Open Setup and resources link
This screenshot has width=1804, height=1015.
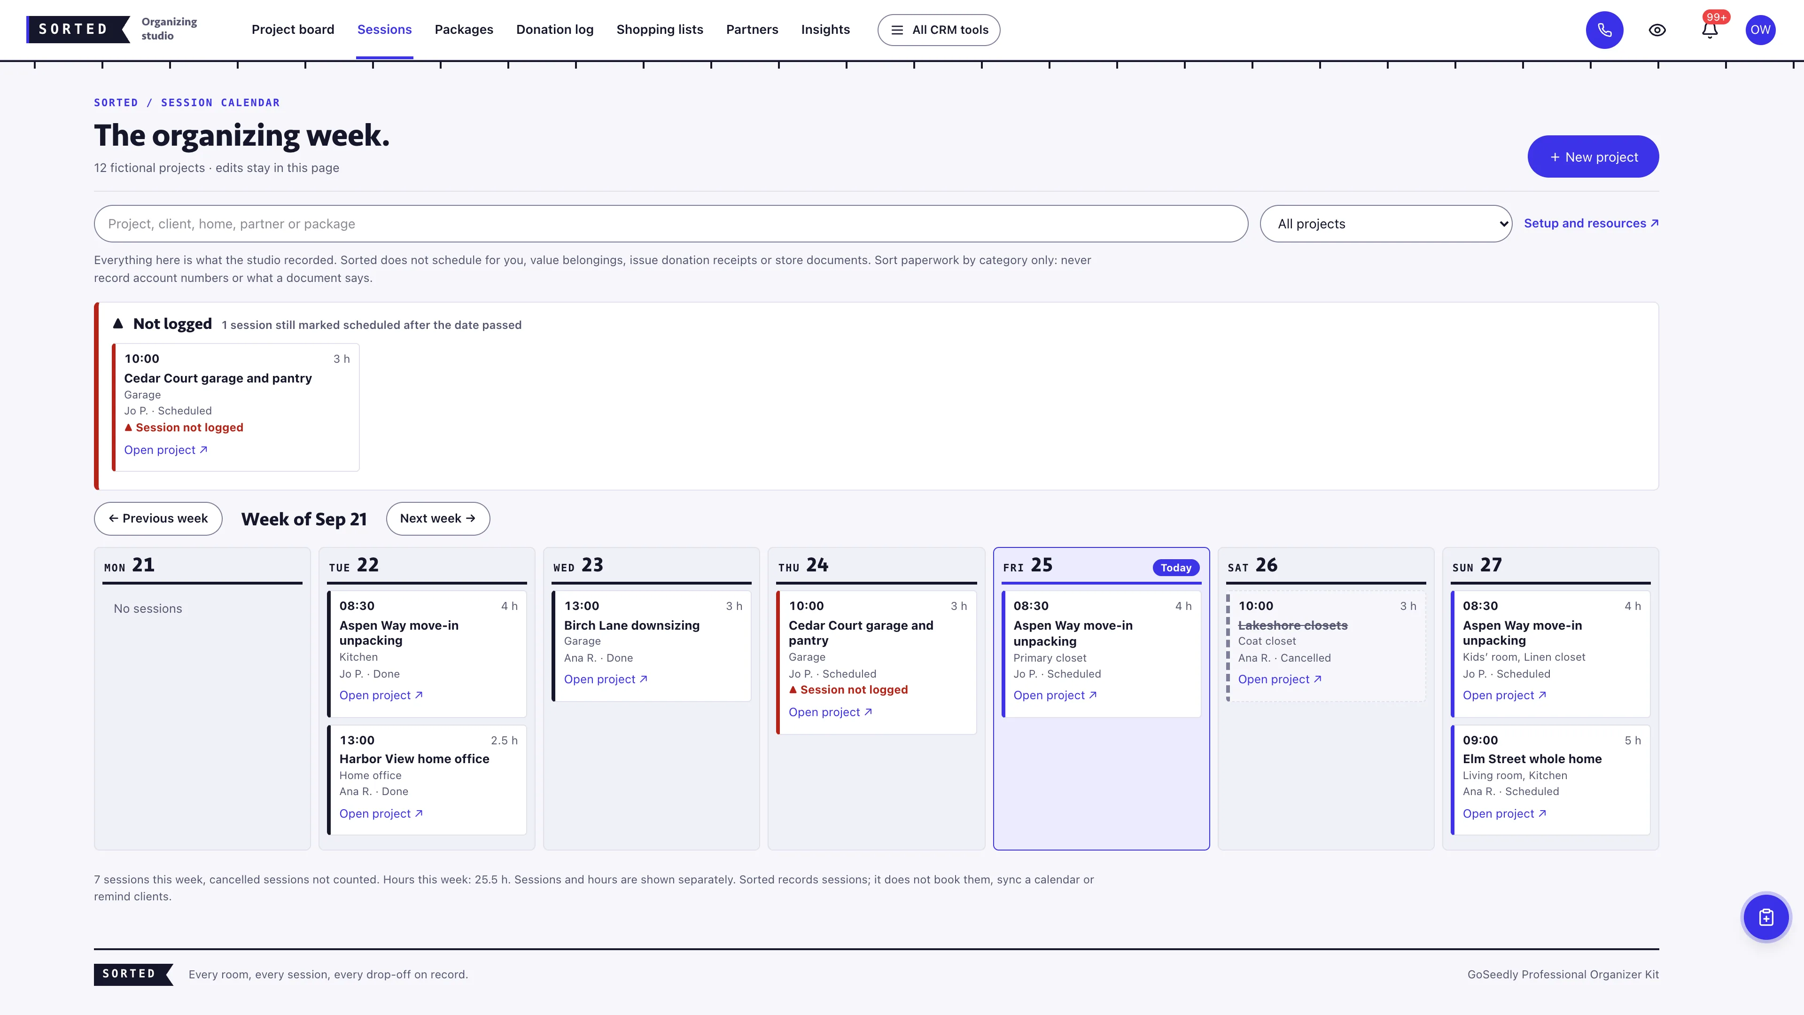pyautogui.click(x=1590, y=224)
